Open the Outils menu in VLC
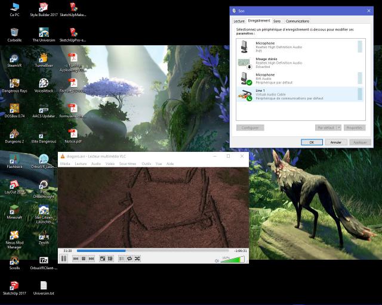This screenshot has height=305, width=382. 146,164
